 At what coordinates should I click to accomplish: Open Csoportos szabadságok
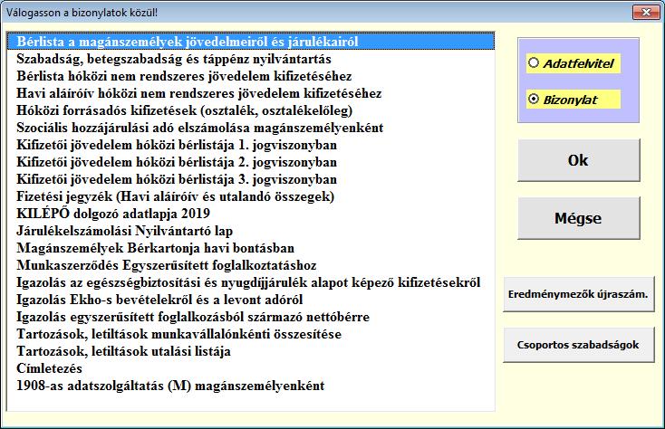[579, 345]
